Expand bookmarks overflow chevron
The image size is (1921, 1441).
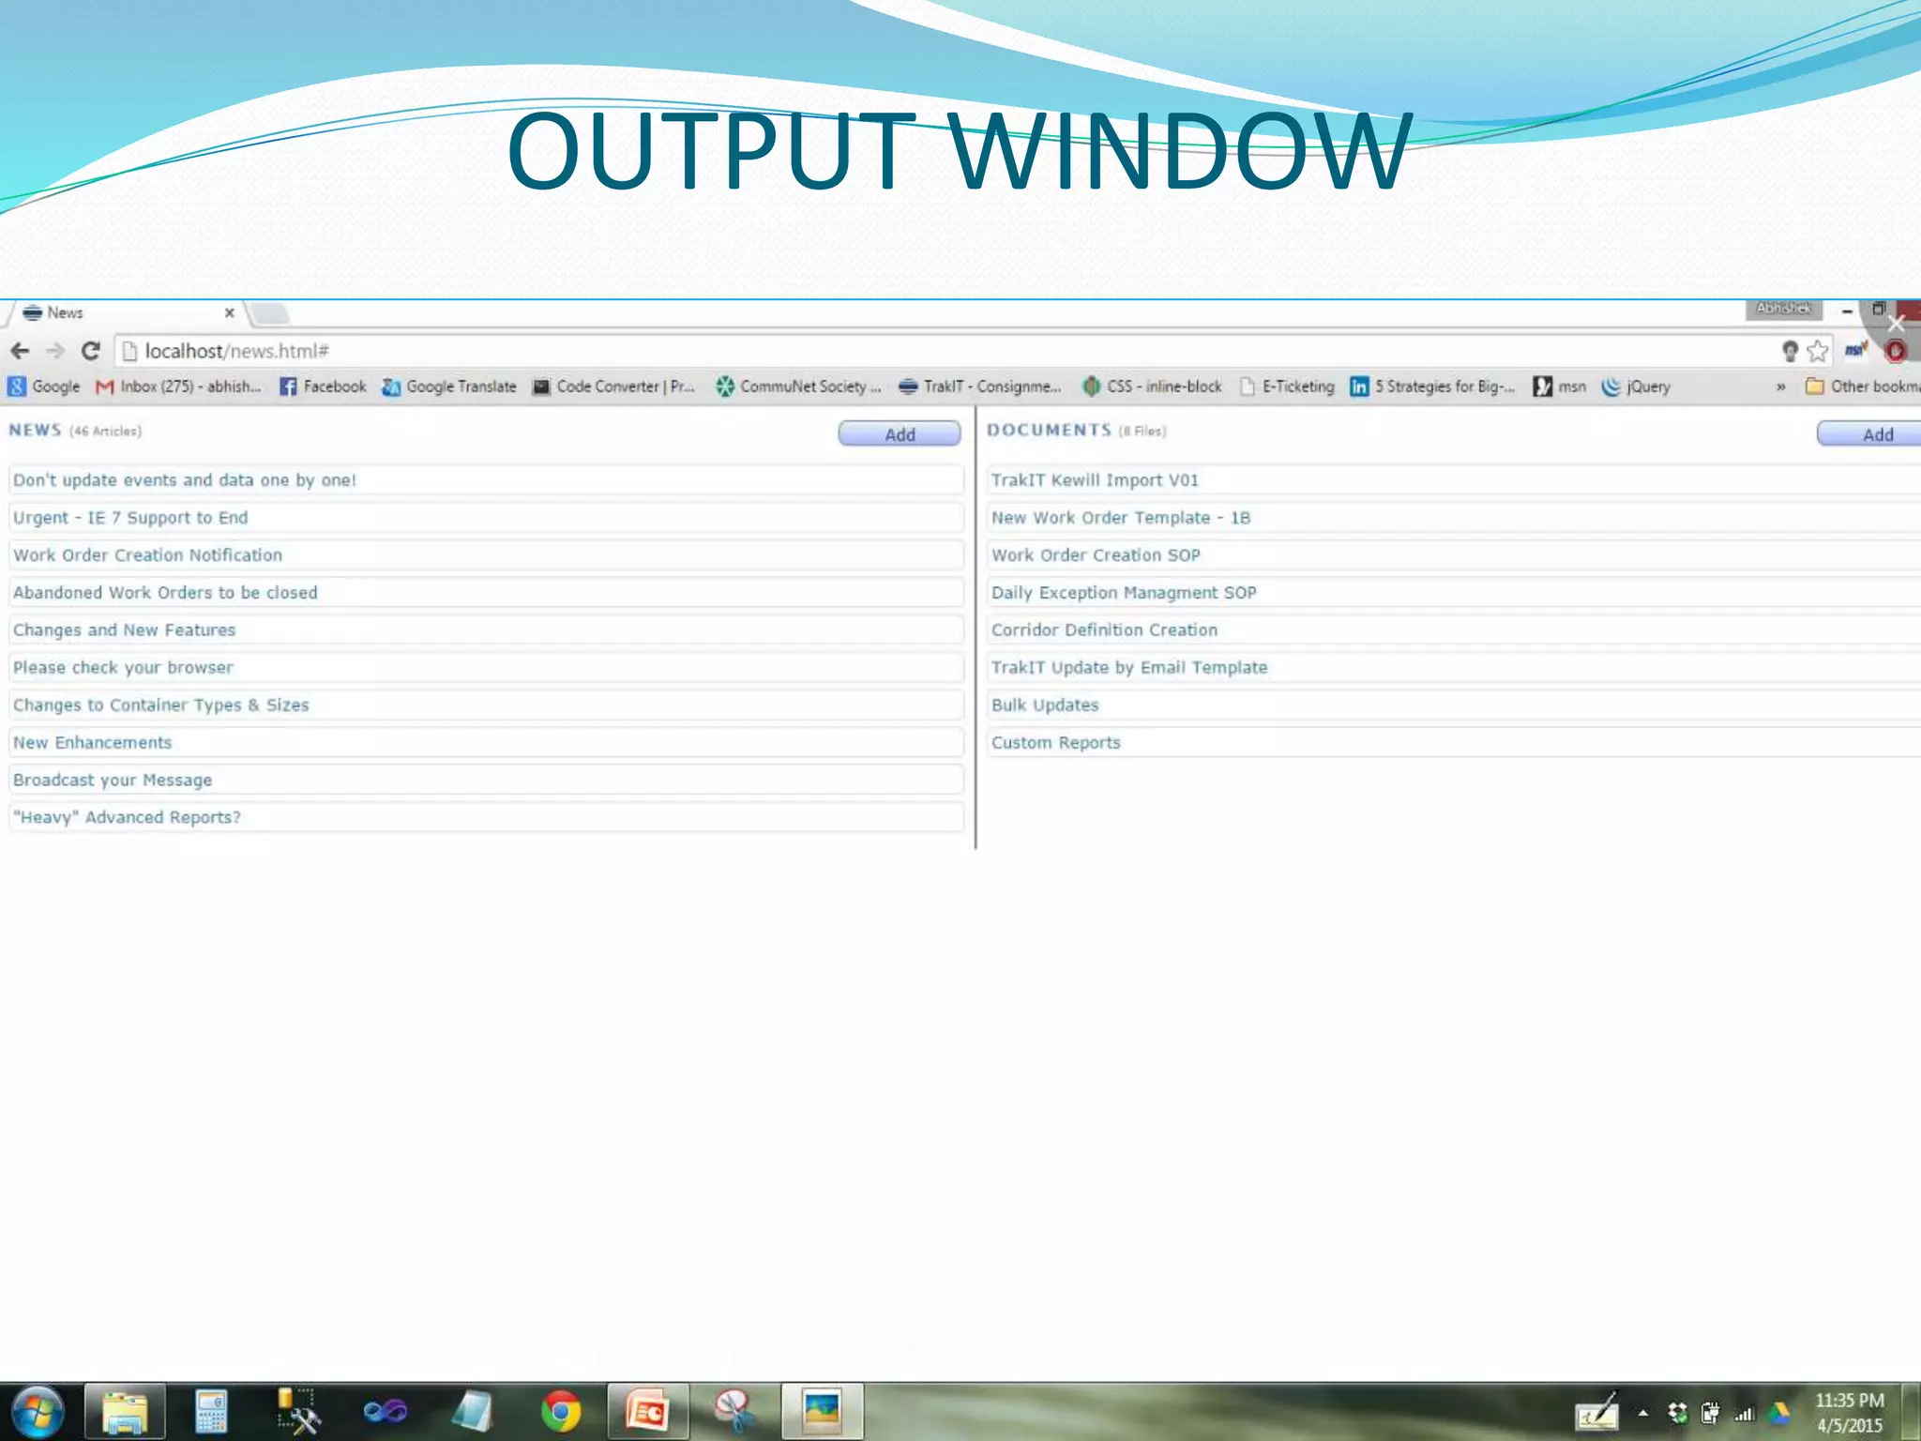(1780, 387)
